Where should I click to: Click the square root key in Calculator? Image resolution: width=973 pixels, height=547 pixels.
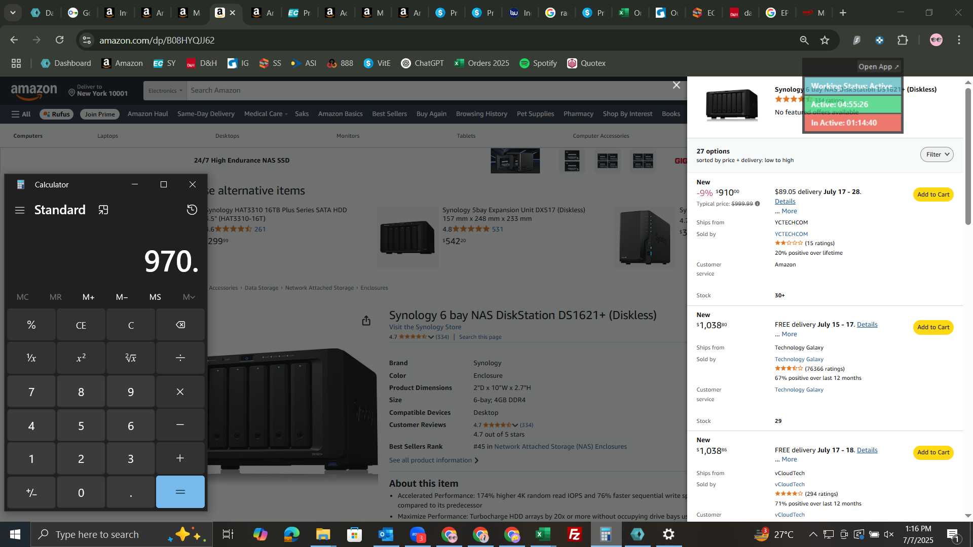pyautogui.click(x=131, y=358)
